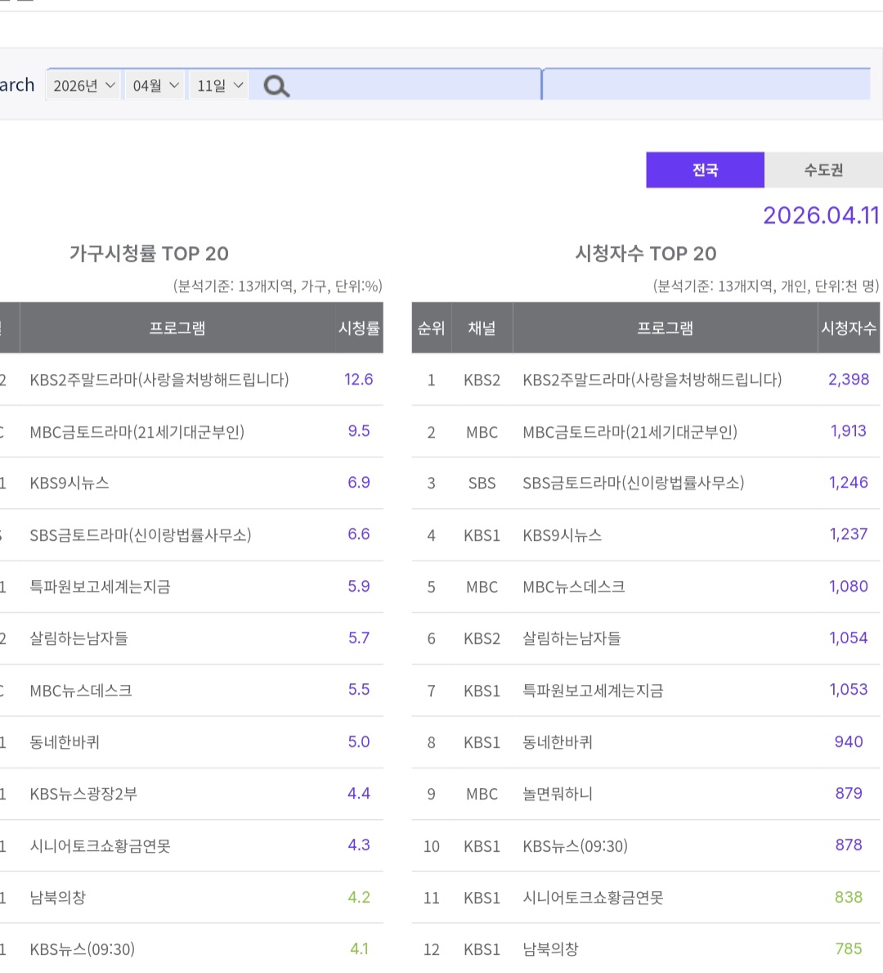
Task: Open the KBS뉴스광장2부 program entry
Action: [83, 794]
